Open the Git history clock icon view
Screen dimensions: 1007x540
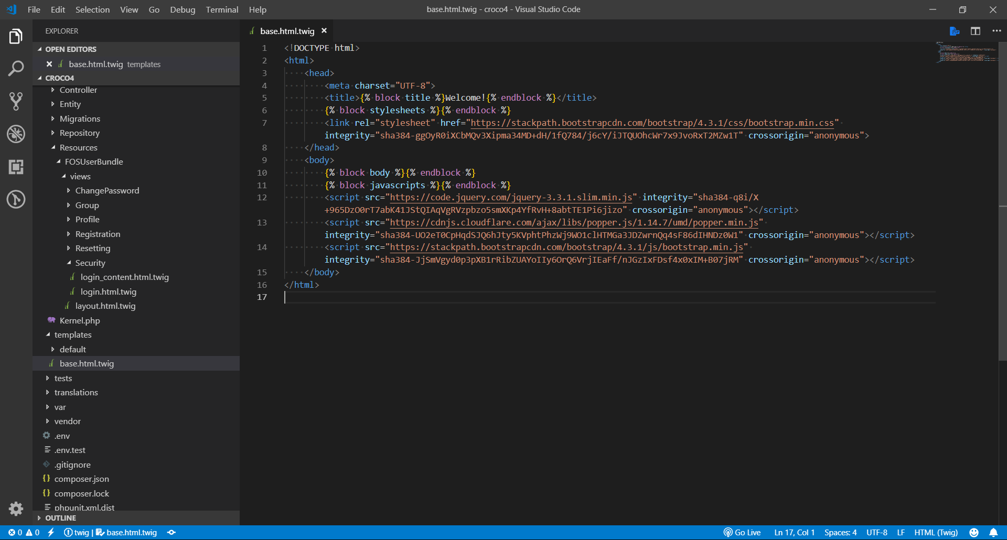point(16,199)
